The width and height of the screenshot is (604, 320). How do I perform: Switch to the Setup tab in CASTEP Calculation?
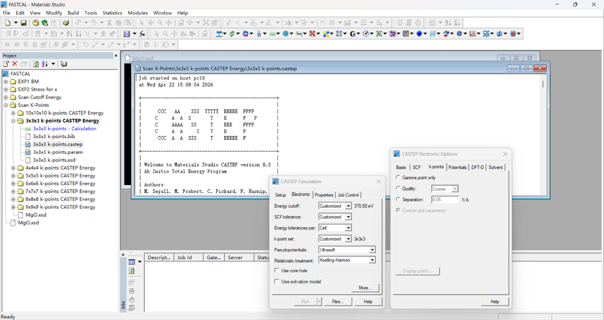pyautogui.click(x=280, y=195)
